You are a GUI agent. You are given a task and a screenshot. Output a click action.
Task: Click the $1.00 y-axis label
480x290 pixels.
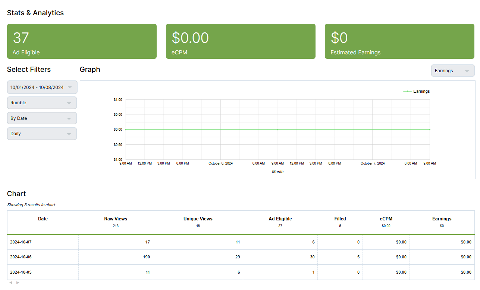point(118,100)
